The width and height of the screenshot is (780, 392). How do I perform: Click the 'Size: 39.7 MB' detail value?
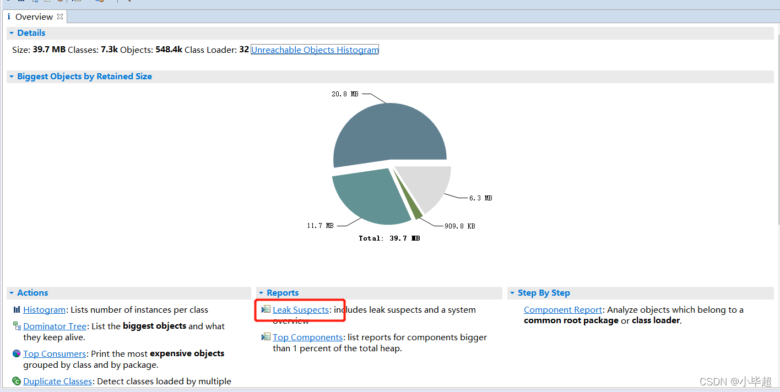39,50
